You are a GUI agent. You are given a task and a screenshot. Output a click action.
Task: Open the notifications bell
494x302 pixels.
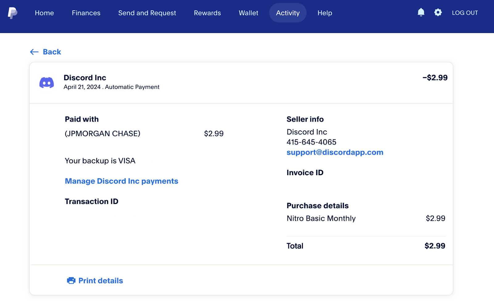(x=421, y=12)
